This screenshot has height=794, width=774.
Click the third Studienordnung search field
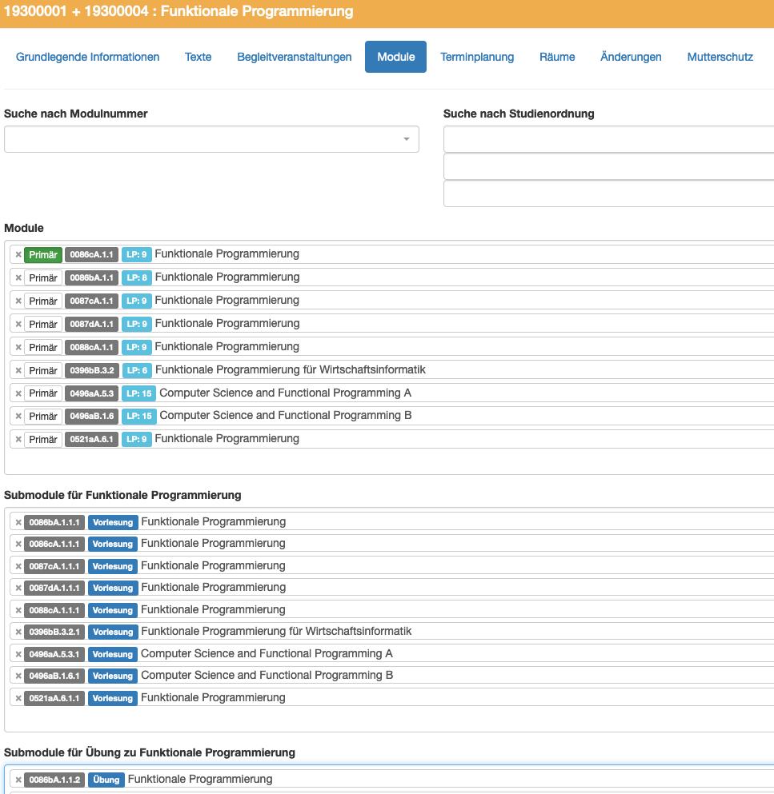coord(609,194)
